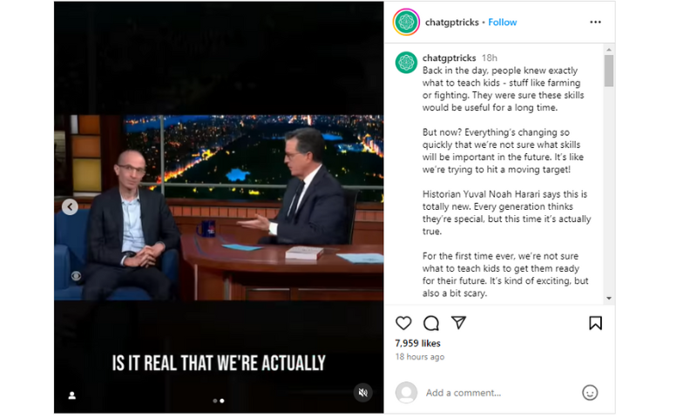Screen dimensions: 697x418
Task: Like the post with the heart icon
Action: [x=403, y=323]
